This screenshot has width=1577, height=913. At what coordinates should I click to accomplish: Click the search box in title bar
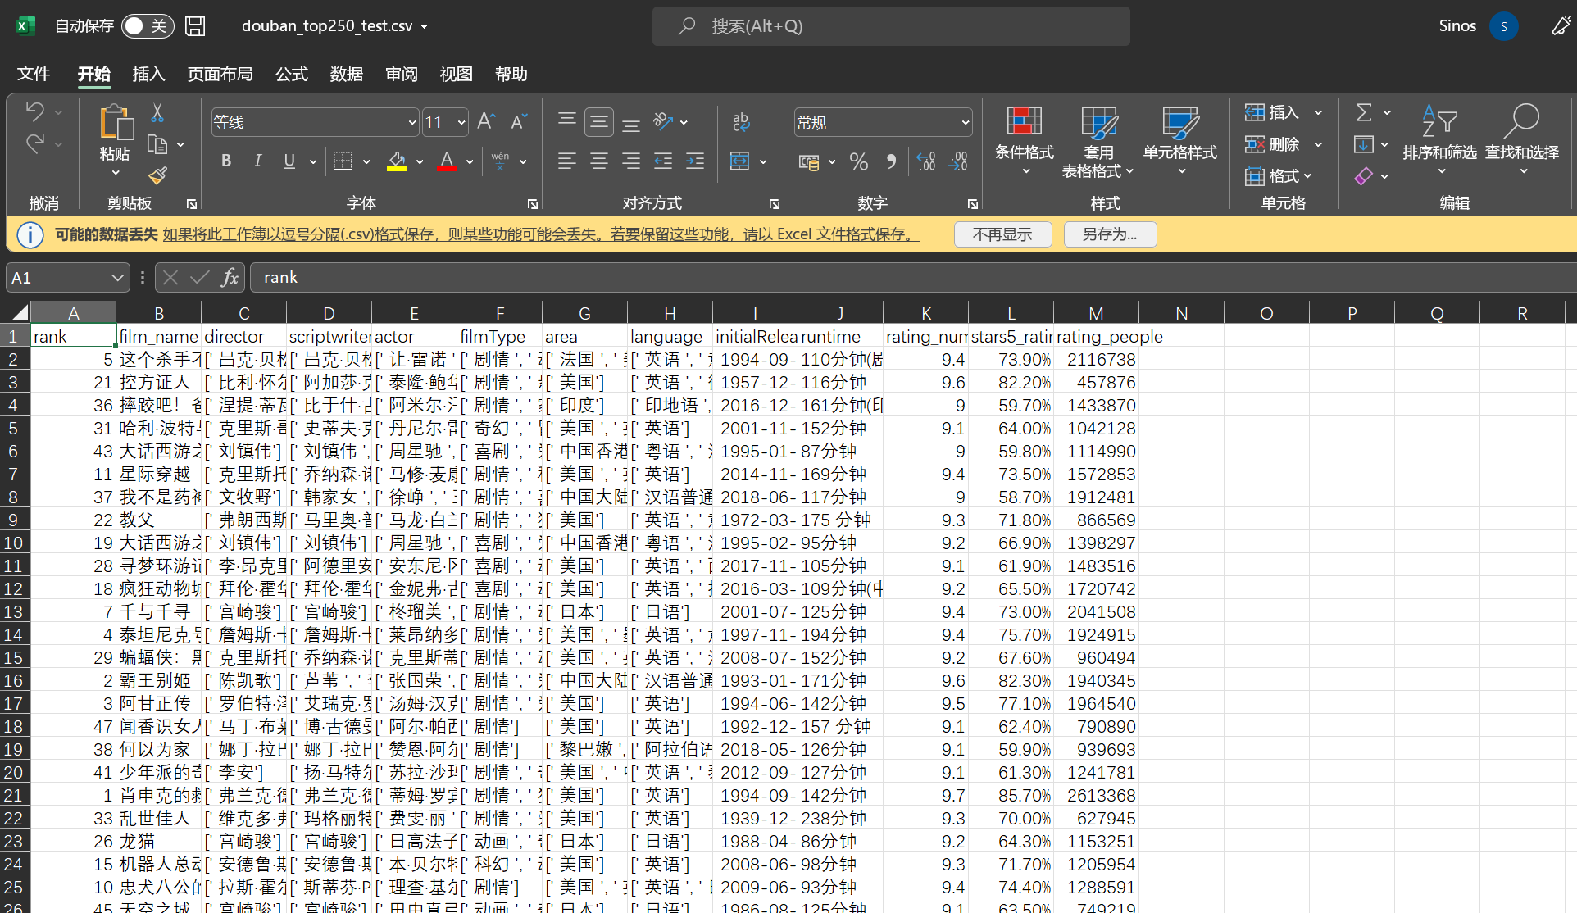[891, 26]
